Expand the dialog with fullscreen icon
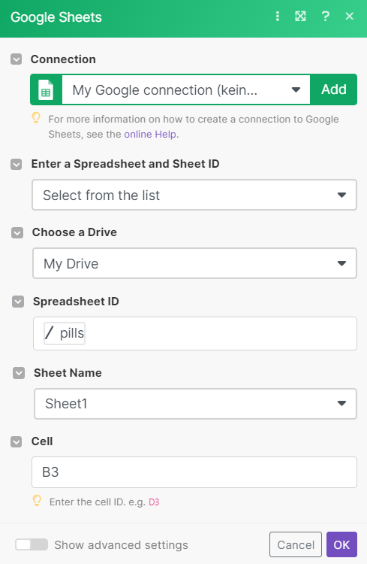This screenshot has width=367, height=564. point(300,17)
